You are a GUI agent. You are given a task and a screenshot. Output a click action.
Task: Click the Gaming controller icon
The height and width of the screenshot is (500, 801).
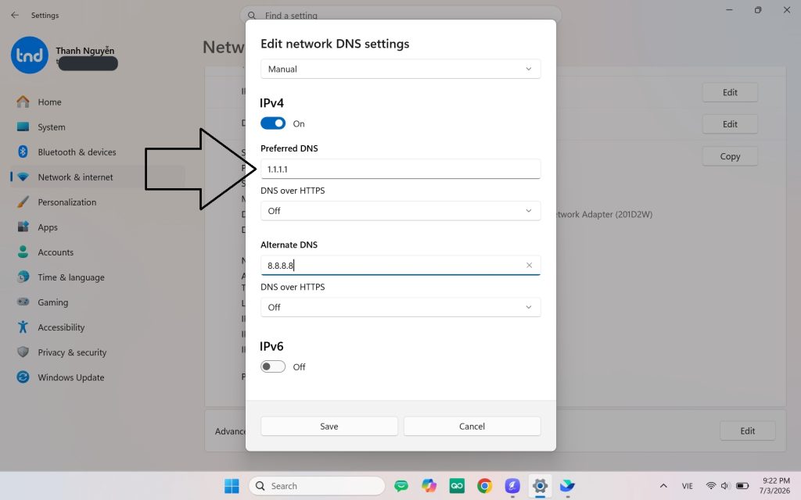point(23,302)
